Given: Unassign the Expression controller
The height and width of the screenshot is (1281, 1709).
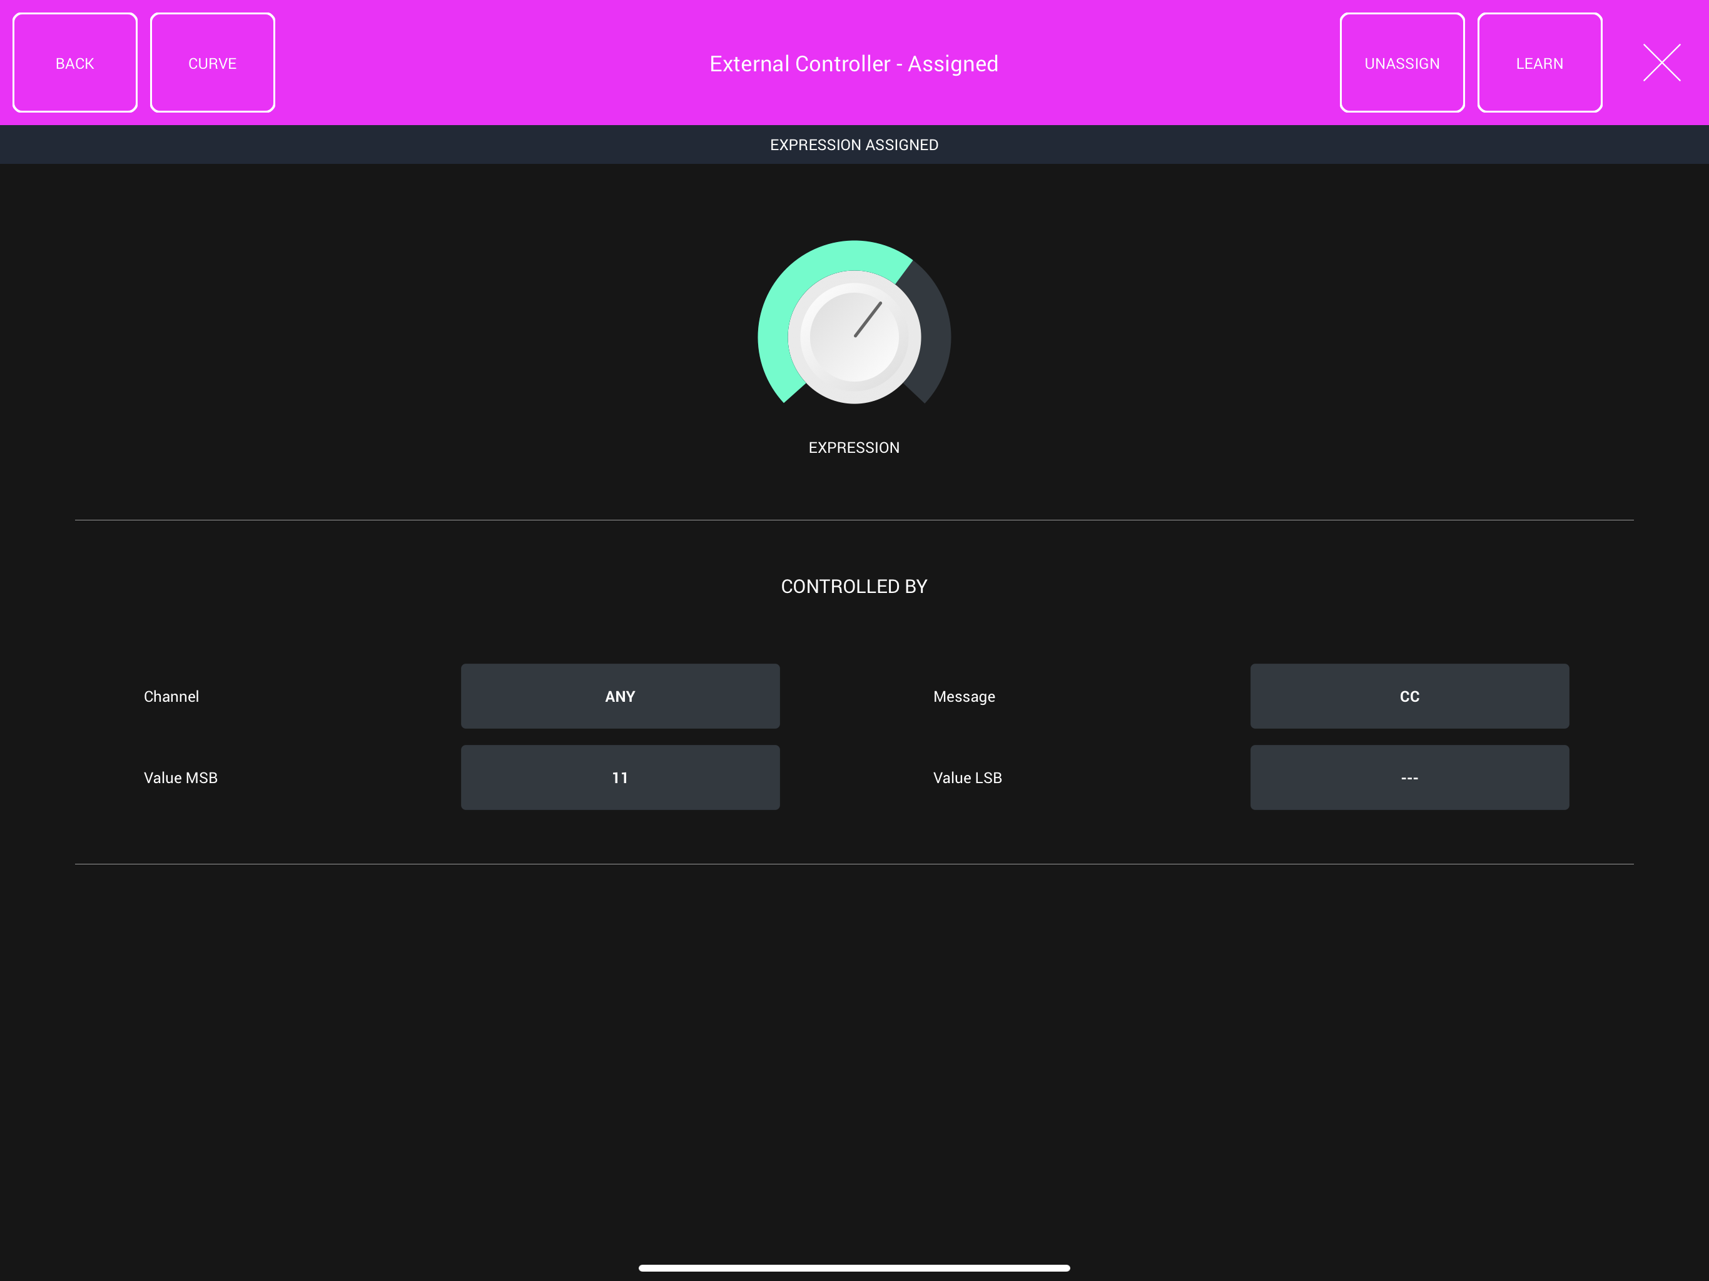Looking at the screenshot, I should pyautogui.click(x=1401, y=62).
